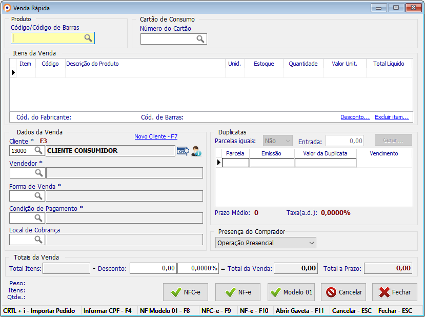Screen dimensions: 425x317
Task: Click the product barcode search magnifier icon
Action: [88, 38]
